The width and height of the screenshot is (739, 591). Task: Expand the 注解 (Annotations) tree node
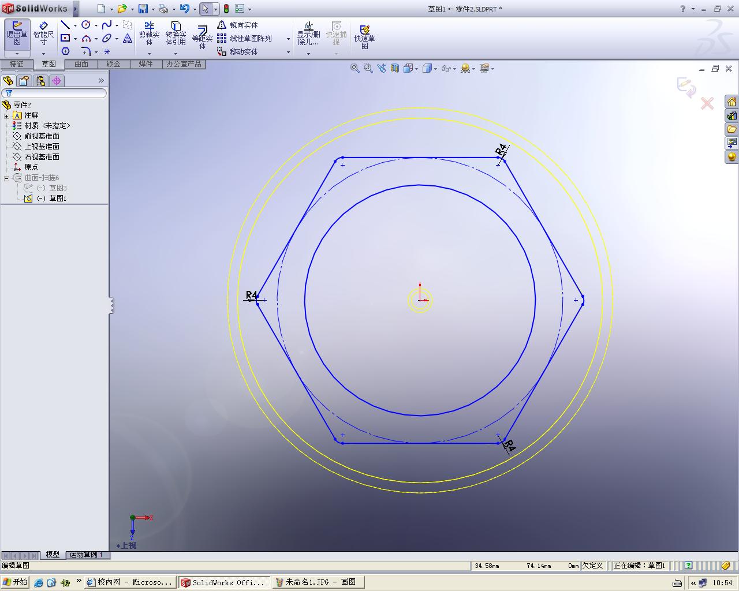tap(7, 115)
